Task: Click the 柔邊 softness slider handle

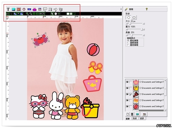Action: (x=132, y=35)
